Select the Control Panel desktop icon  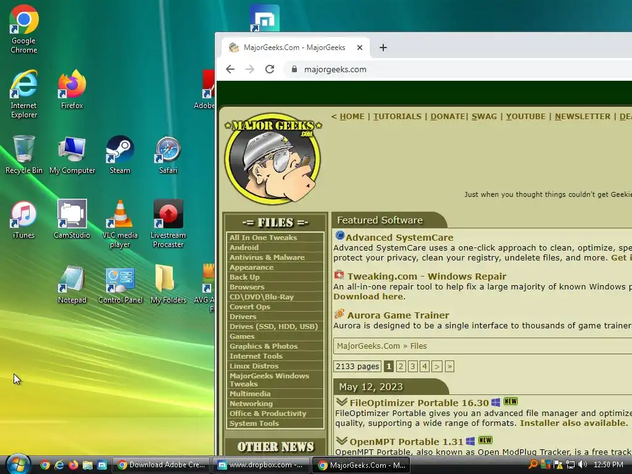point(120,284)
